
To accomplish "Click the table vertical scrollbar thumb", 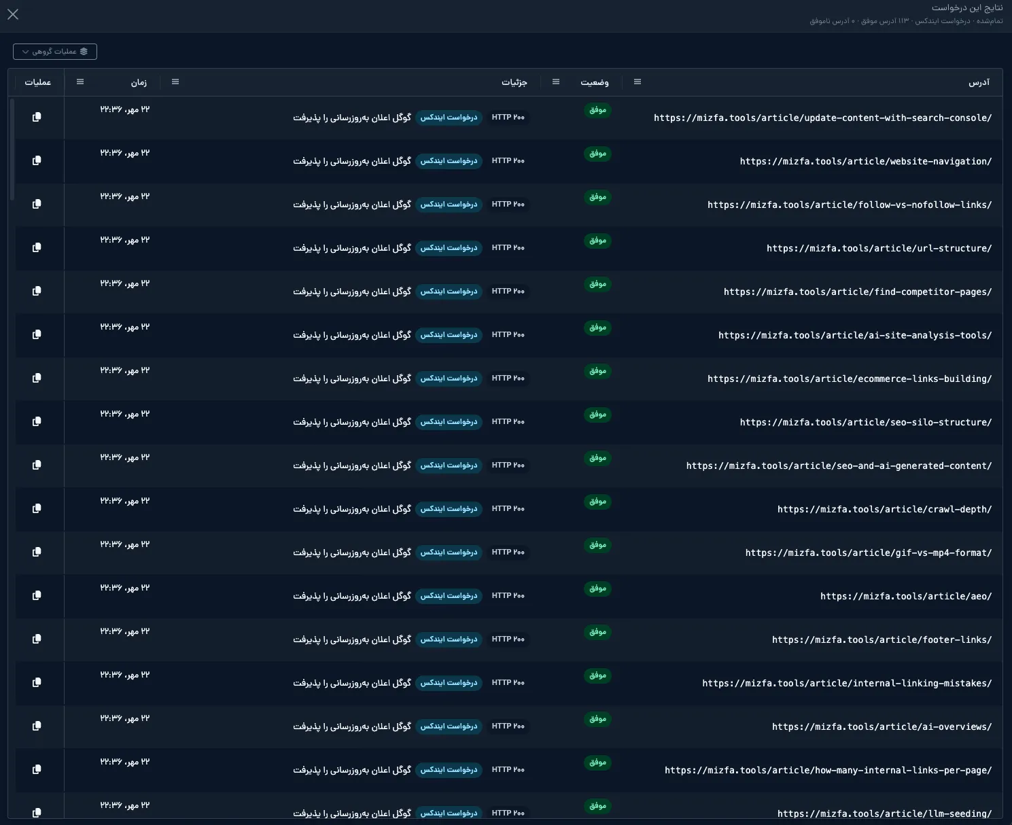I will pyautogui.click(x=12, y=150).
